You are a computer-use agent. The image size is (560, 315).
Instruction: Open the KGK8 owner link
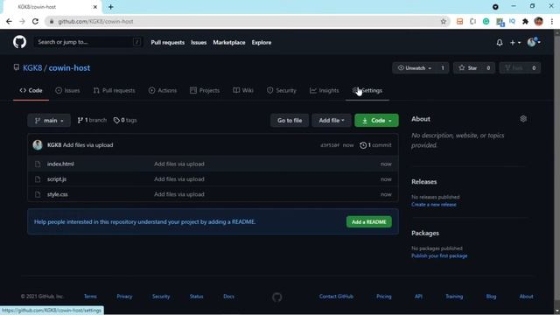point(32,68)
